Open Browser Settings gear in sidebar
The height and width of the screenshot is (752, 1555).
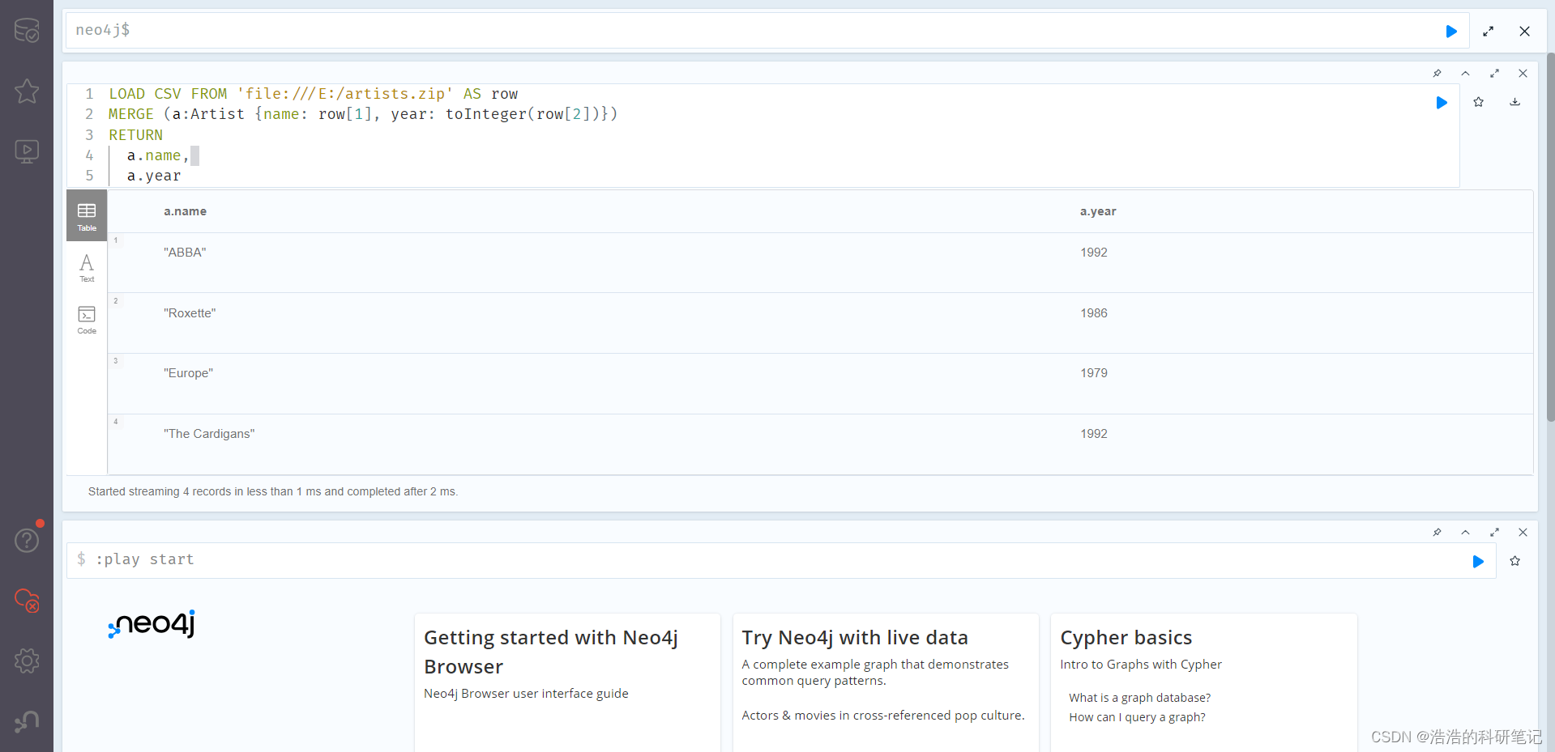click(x=27, y=661)
